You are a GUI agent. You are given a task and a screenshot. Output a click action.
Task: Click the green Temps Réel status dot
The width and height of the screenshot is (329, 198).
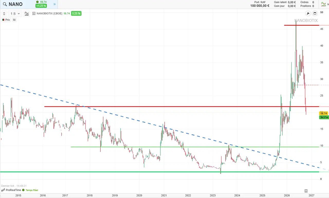point(23,190)
